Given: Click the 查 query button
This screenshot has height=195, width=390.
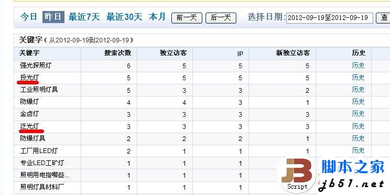Looking at the screenshot, I should coord(383,18).
